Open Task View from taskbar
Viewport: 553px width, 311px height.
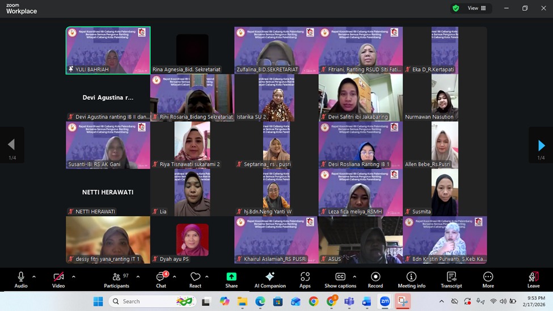pos(206,301)
